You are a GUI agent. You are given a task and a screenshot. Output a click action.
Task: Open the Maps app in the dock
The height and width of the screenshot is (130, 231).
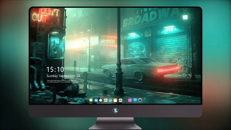(106, 100)
